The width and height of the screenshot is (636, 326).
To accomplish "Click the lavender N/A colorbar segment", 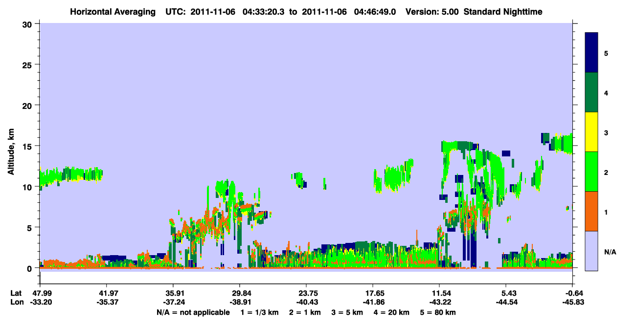I will (591, 250).
